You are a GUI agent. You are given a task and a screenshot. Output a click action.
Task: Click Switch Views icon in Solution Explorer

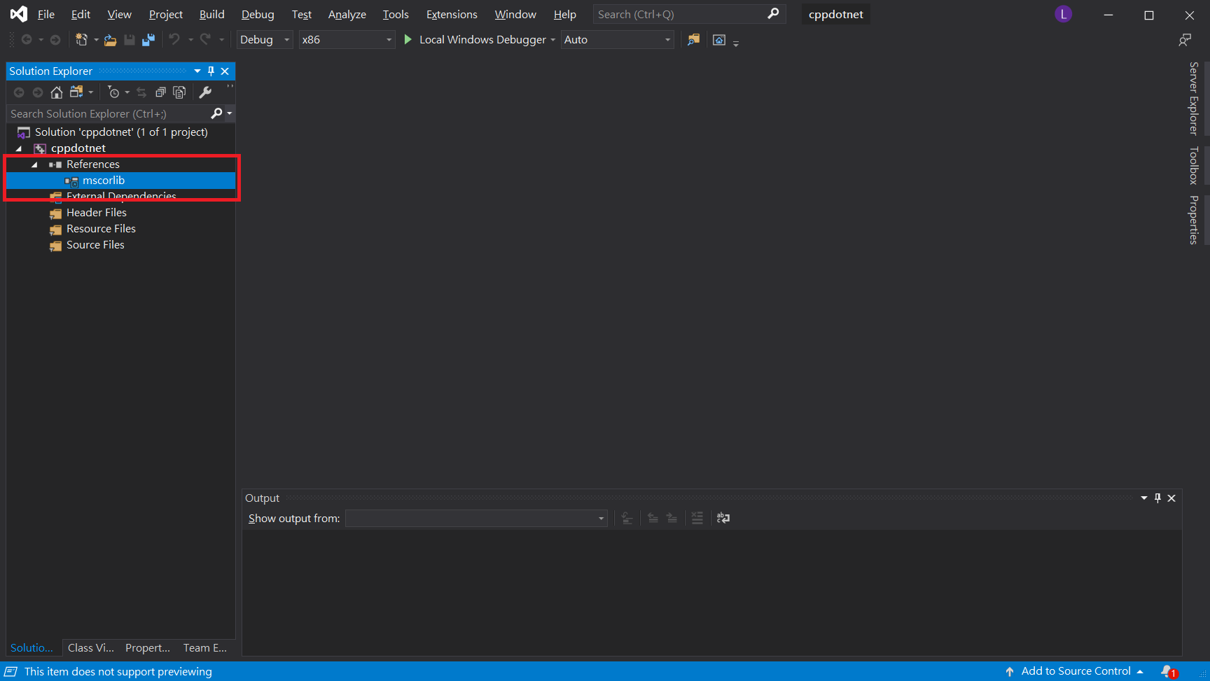click(76, 92)
